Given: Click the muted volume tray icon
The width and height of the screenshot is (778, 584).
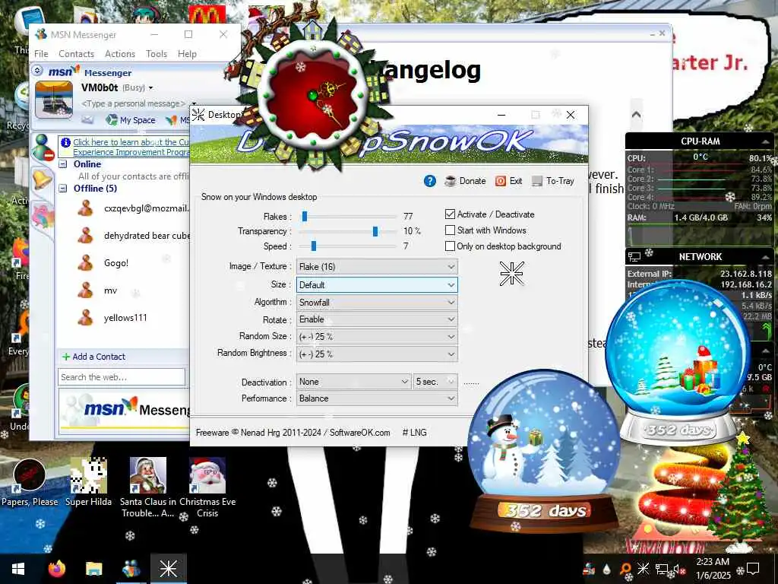Looking at the screenshot, I should [678, 569].
